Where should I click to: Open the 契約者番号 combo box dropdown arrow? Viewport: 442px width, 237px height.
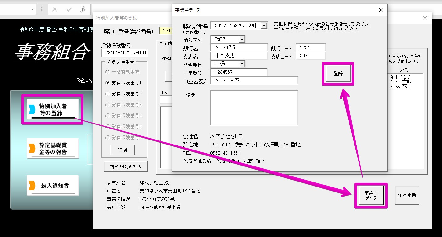click(264, 25)
